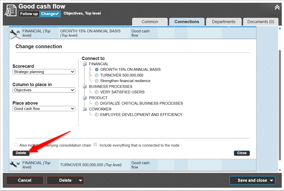Click the Change toggle in the header
This screenshot has width=284, height=191.
[50, 14]
